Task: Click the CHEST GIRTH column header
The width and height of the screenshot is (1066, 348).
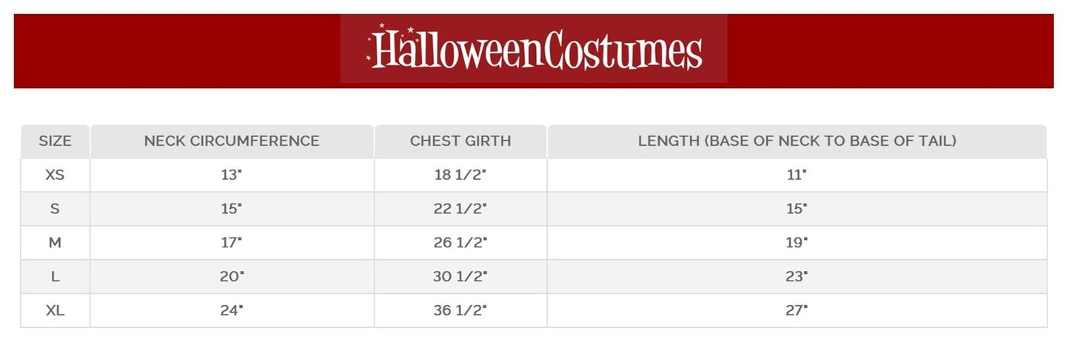Action: (x=460, y=141)
